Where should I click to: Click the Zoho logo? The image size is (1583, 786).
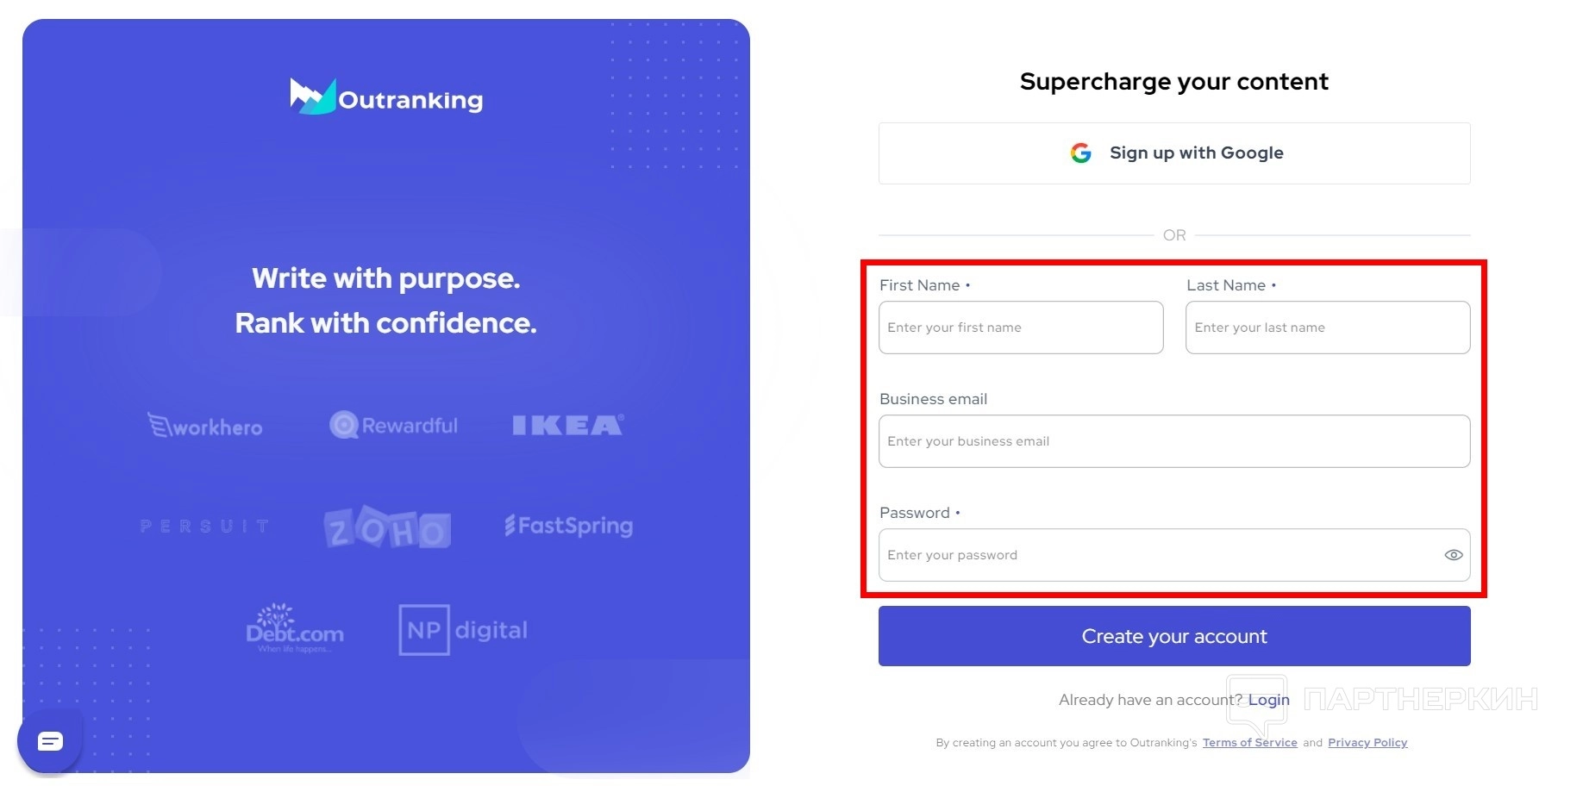coord(387,527)
